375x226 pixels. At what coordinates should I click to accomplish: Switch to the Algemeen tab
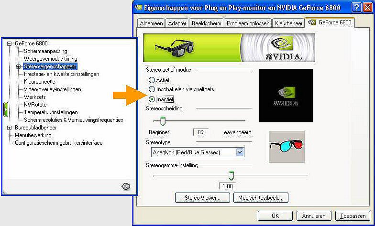(151, 23)
